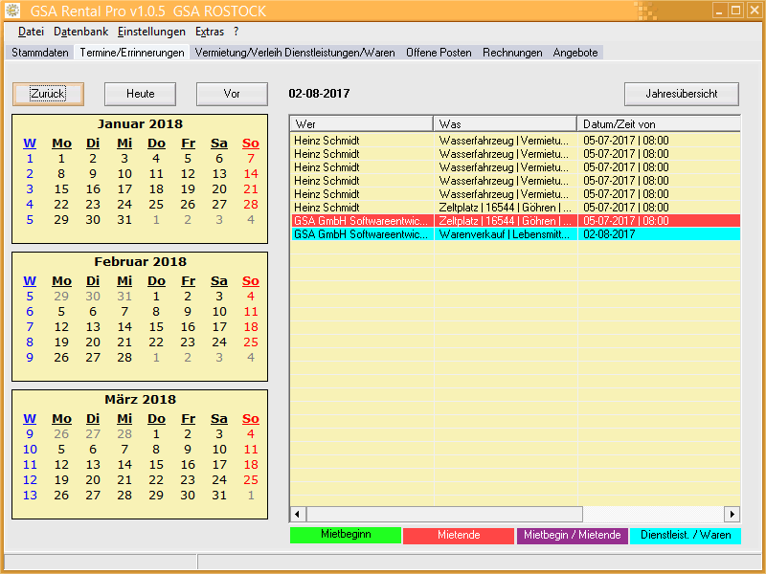The width and height of the screenshot is (766, 574).
Task: Select 22 in the Januar 2018 calendar
Action: [x=61, y=205]
